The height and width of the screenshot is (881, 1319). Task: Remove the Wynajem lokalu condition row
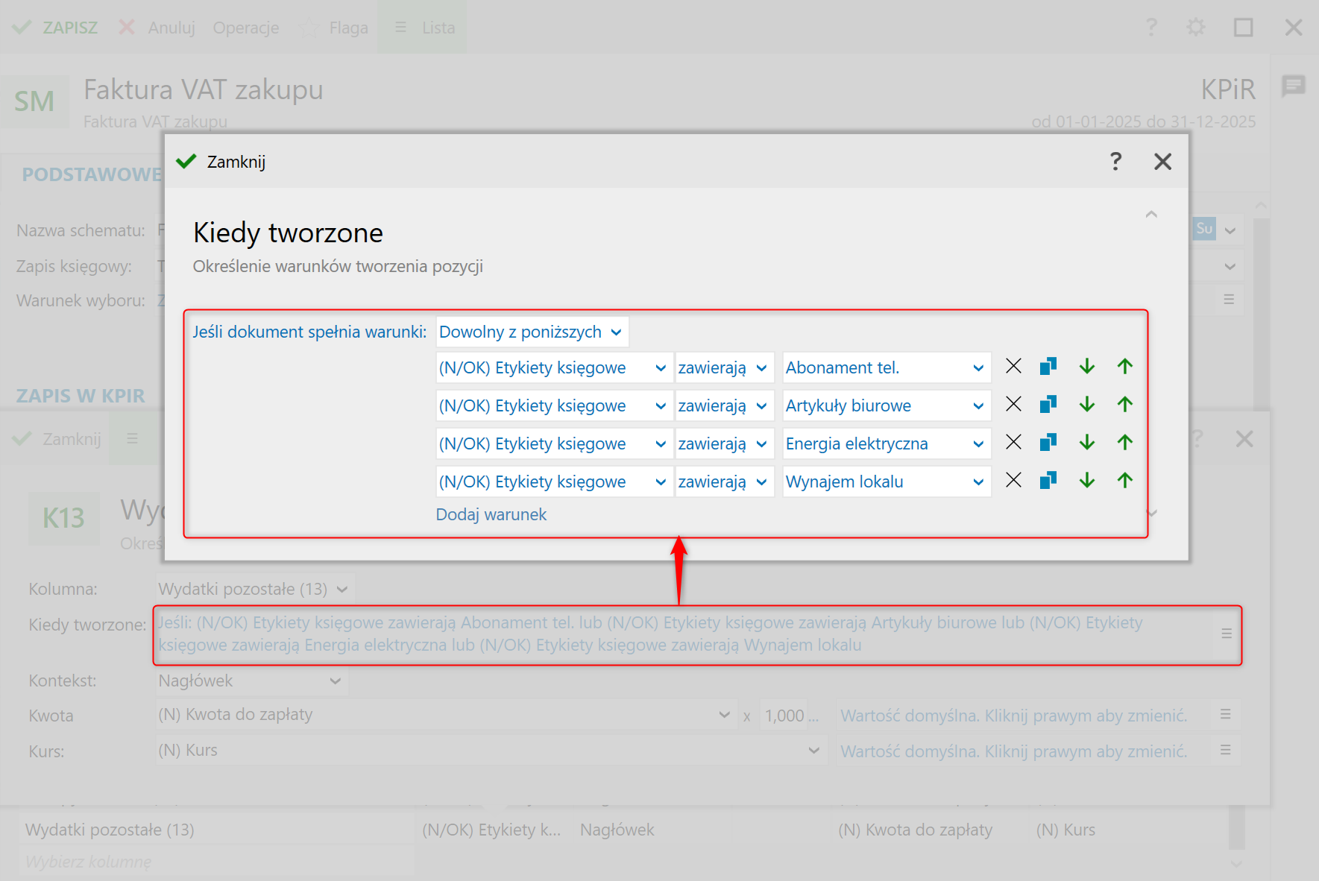coord(1013,481)
